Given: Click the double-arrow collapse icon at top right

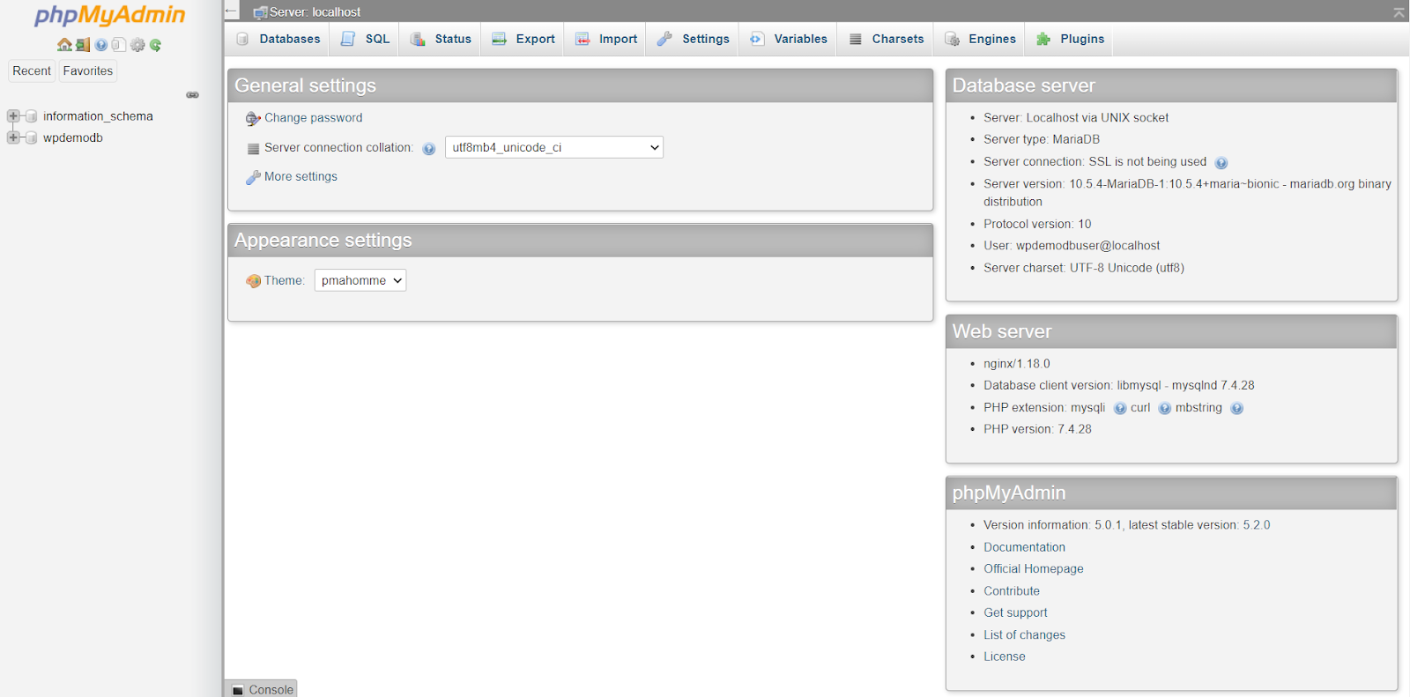Looking at the screenshot, I should pyautogui.click(x=1399, y=11).
